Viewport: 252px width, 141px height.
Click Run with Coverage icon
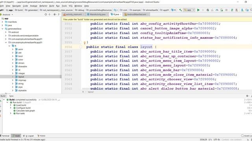coord(212,10)
